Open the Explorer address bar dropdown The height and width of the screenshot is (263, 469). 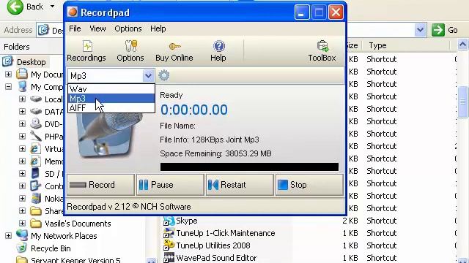pyautogui.click(x=420, y=30)
